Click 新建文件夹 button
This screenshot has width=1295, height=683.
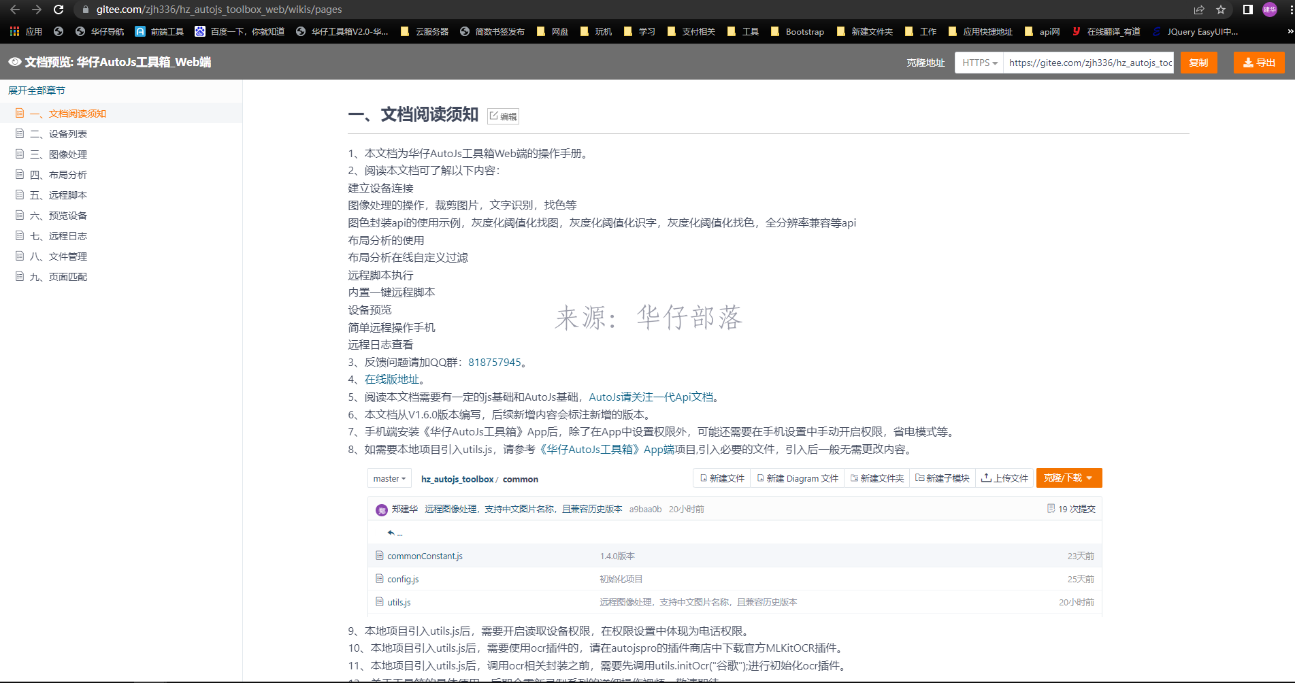(877, 478)
